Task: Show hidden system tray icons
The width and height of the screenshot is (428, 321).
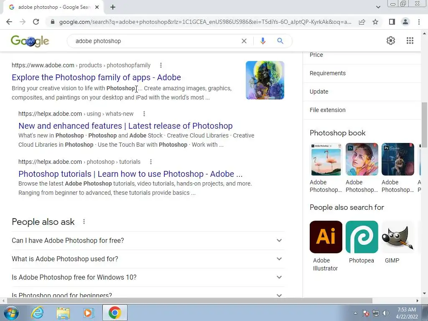Action: [355, 313]
